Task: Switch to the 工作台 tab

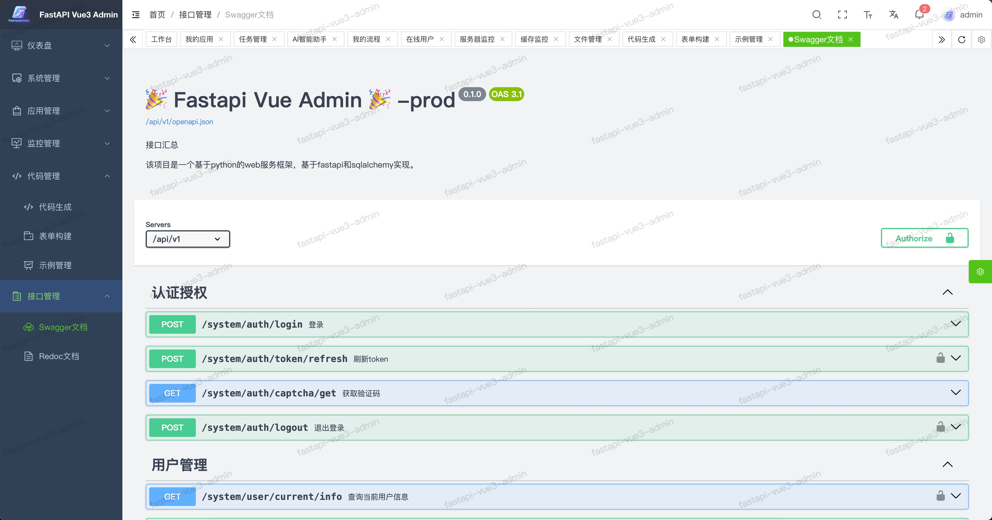Action: [161, 39]
